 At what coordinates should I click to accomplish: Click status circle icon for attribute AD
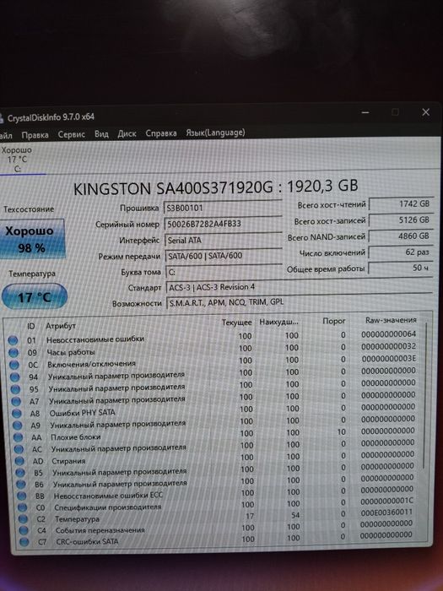20,461
